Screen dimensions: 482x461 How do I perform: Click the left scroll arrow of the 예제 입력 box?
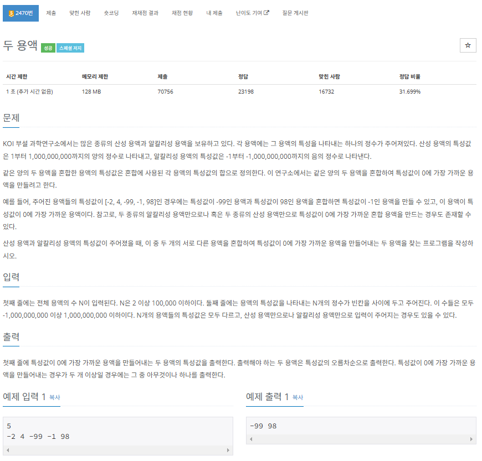click(x=8, y=450)
